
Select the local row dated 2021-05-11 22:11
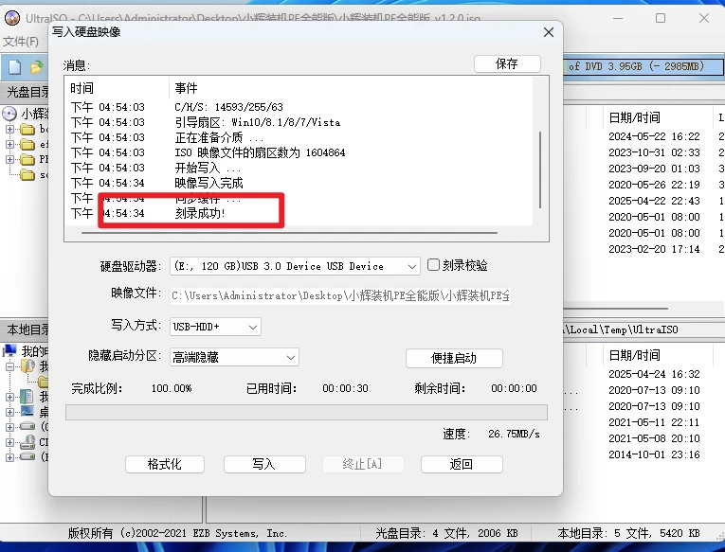pos(654,422)
